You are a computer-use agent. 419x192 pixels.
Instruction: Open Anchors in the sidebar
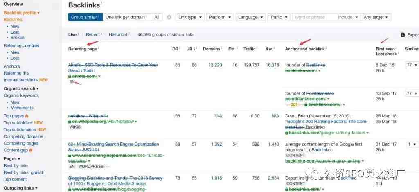(x=12, y=66)
